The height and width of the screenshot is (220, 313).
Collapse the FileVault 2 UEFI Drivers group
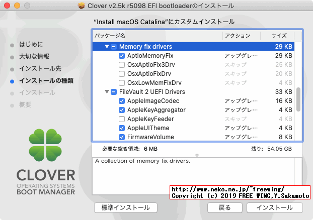coord(107,91)
